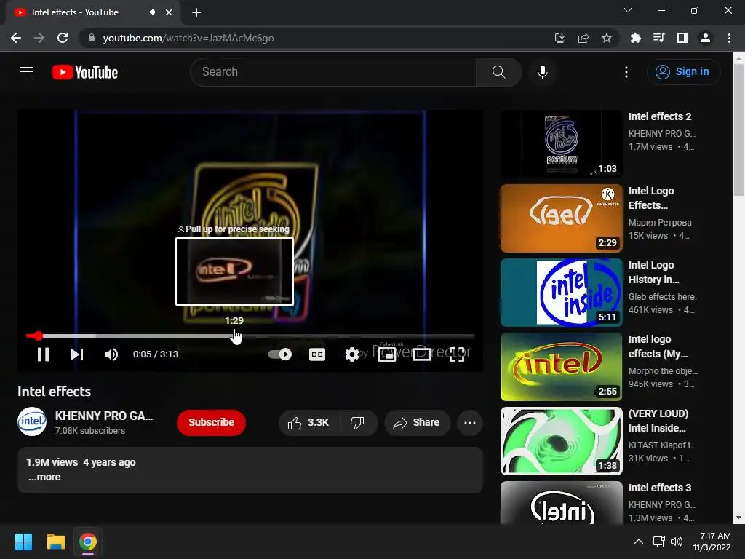Screen dimensions: 745x559
Task: Open clock showing 7:17 AM
Action: (712, 542)
